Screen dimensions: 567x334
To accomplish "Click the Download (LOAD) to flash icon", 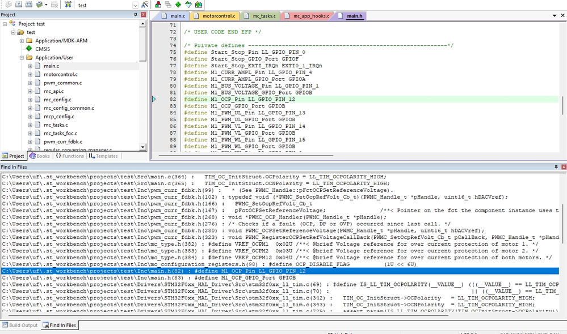I will (68, 5).
